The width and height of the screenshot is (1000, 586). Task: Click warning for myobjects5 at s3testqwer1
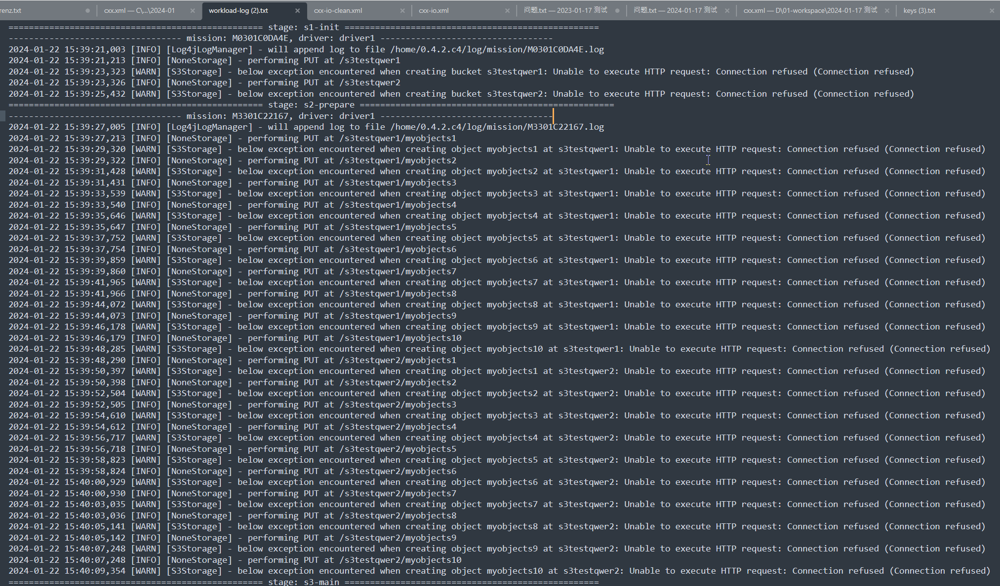click(497, 238)
